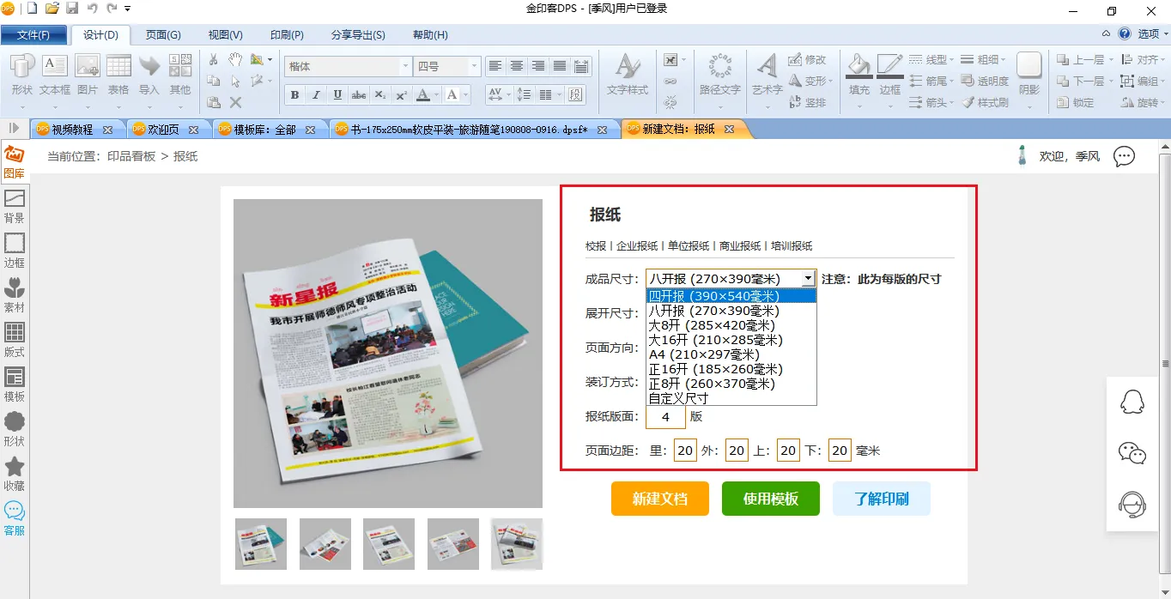The height and width of the screenshot is (599, 1171).
Task: Click the 素材 sidebar icon
Action: 14,295
